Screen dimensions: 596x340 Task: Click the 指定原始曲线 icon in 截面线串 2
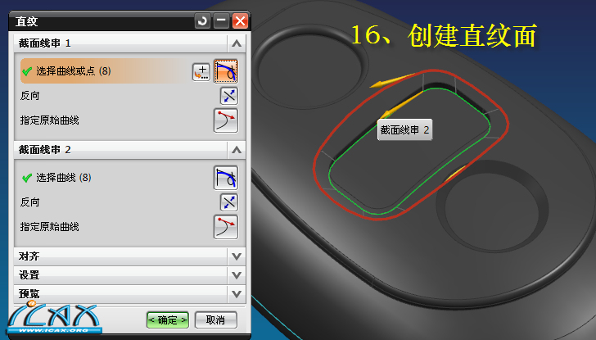[x=226, y=227]
